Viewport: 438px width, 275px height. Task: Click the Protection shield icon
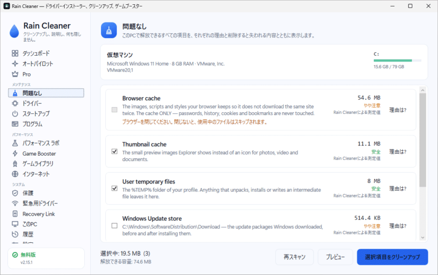click(15, 193)
